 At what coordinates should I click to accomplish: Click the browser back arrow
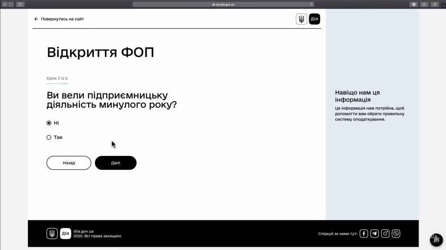(x=5, y=4)
